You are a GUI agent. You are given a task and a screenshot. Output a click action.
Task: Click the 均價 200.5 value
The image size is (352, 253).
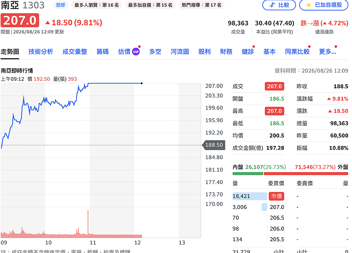point(277,136)
